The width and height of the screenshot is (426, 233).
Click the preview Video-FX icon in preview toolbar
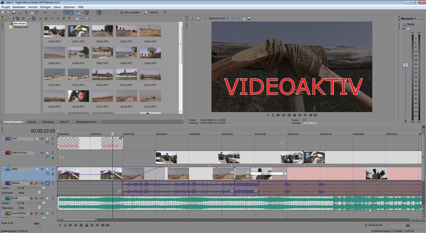pos(205,18)
